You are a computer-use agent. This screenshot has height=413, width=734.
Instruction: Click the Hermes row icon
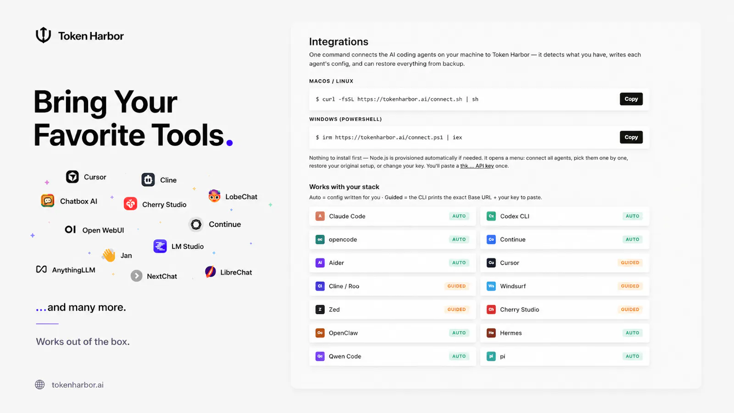click(x=491, y=333)
